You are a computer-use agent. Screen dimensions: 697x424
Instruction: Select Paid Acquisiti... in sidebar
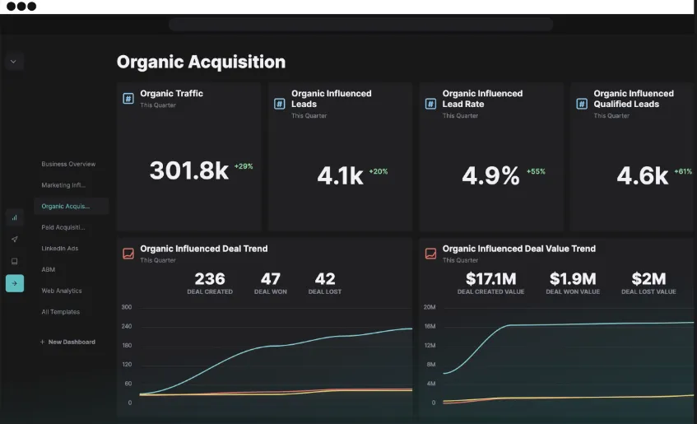click(x=63, y=227)
